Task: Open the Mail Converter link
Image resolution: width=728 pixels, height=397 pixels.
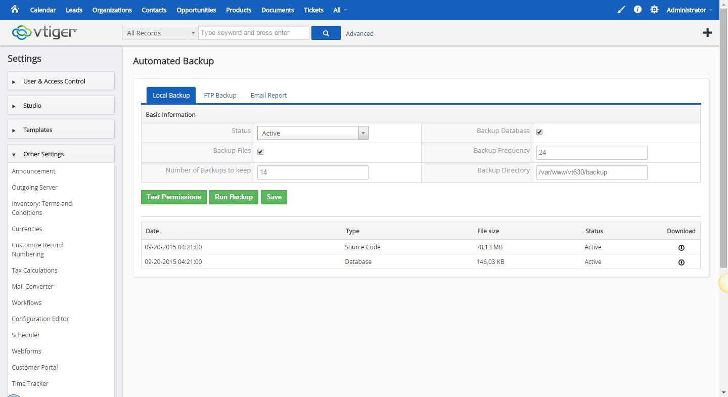Action: click(32, 287)
